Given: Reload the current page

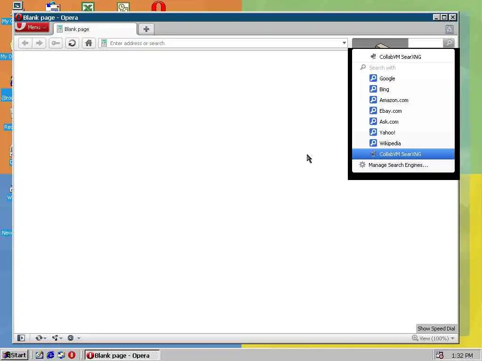Looking at the screenshot, I should (x=72, y=43).
